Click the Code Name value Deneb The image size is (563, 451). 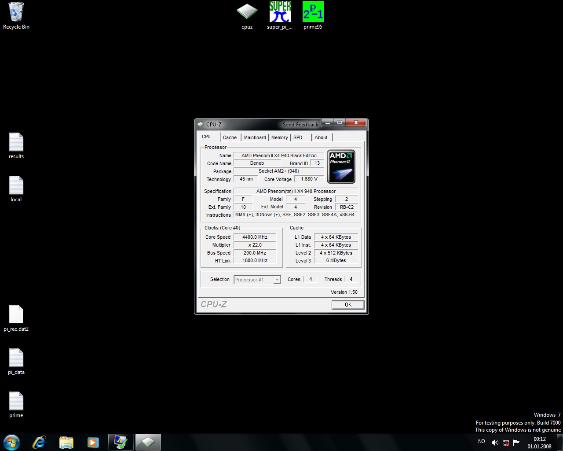click(257, 163)
